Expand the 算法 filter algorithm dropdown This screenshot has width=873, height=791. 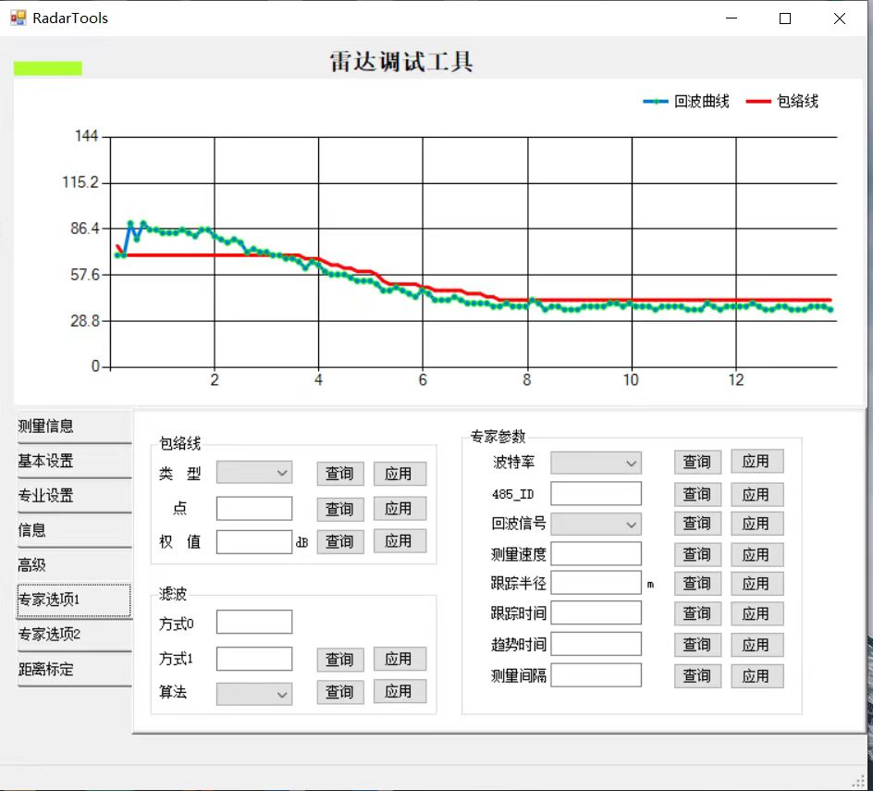(254, 692)
